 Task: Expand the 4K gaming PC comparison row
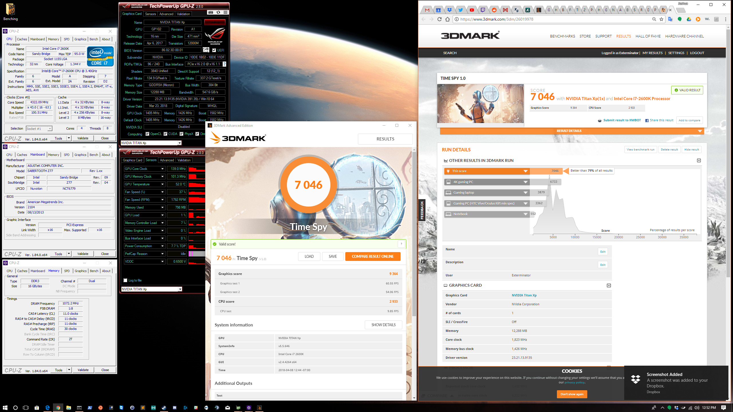point(525,182)
